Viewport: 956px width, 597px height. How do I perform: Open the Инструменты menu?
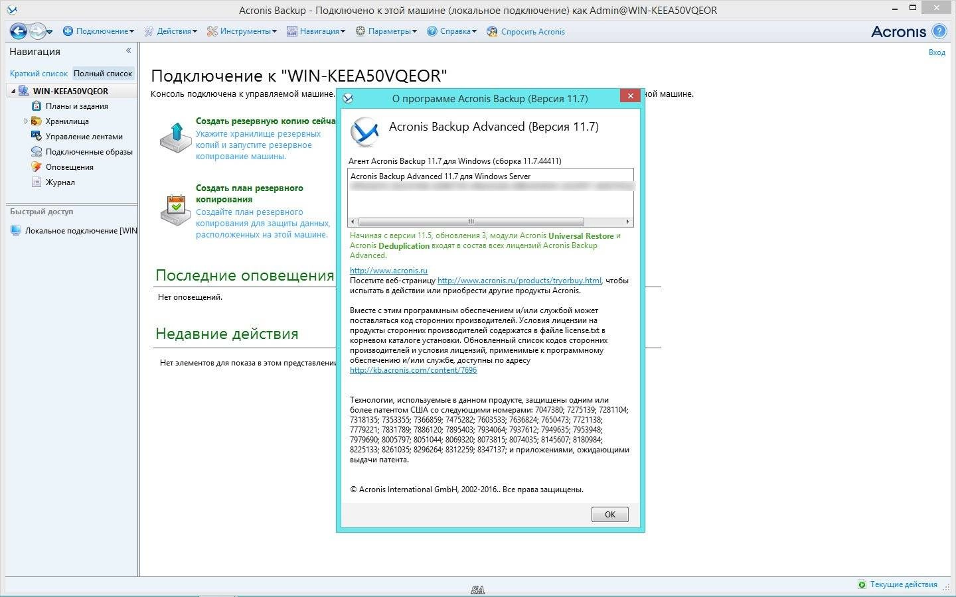tap(242, 31)
